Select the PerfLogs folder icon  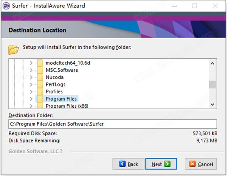click(40, 85)
